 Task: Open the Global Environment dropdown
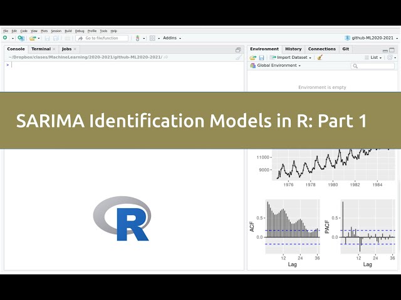pyautogui.click(x=276, y=66)
